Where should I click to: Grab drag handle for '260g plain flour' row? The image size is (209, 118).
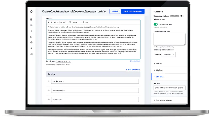click(x=49, y=90)
